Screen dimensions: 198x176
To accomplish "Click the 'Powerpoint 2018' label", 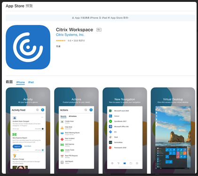I will (120, 147).
